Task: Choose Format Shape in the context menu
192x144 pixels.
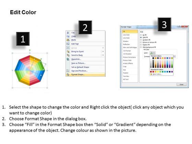Action: pyautogui.click(x=85, y=74)
